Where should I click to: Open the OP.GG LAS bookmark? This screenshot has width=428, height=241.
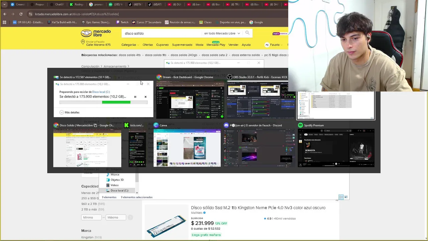click(28, 22)
